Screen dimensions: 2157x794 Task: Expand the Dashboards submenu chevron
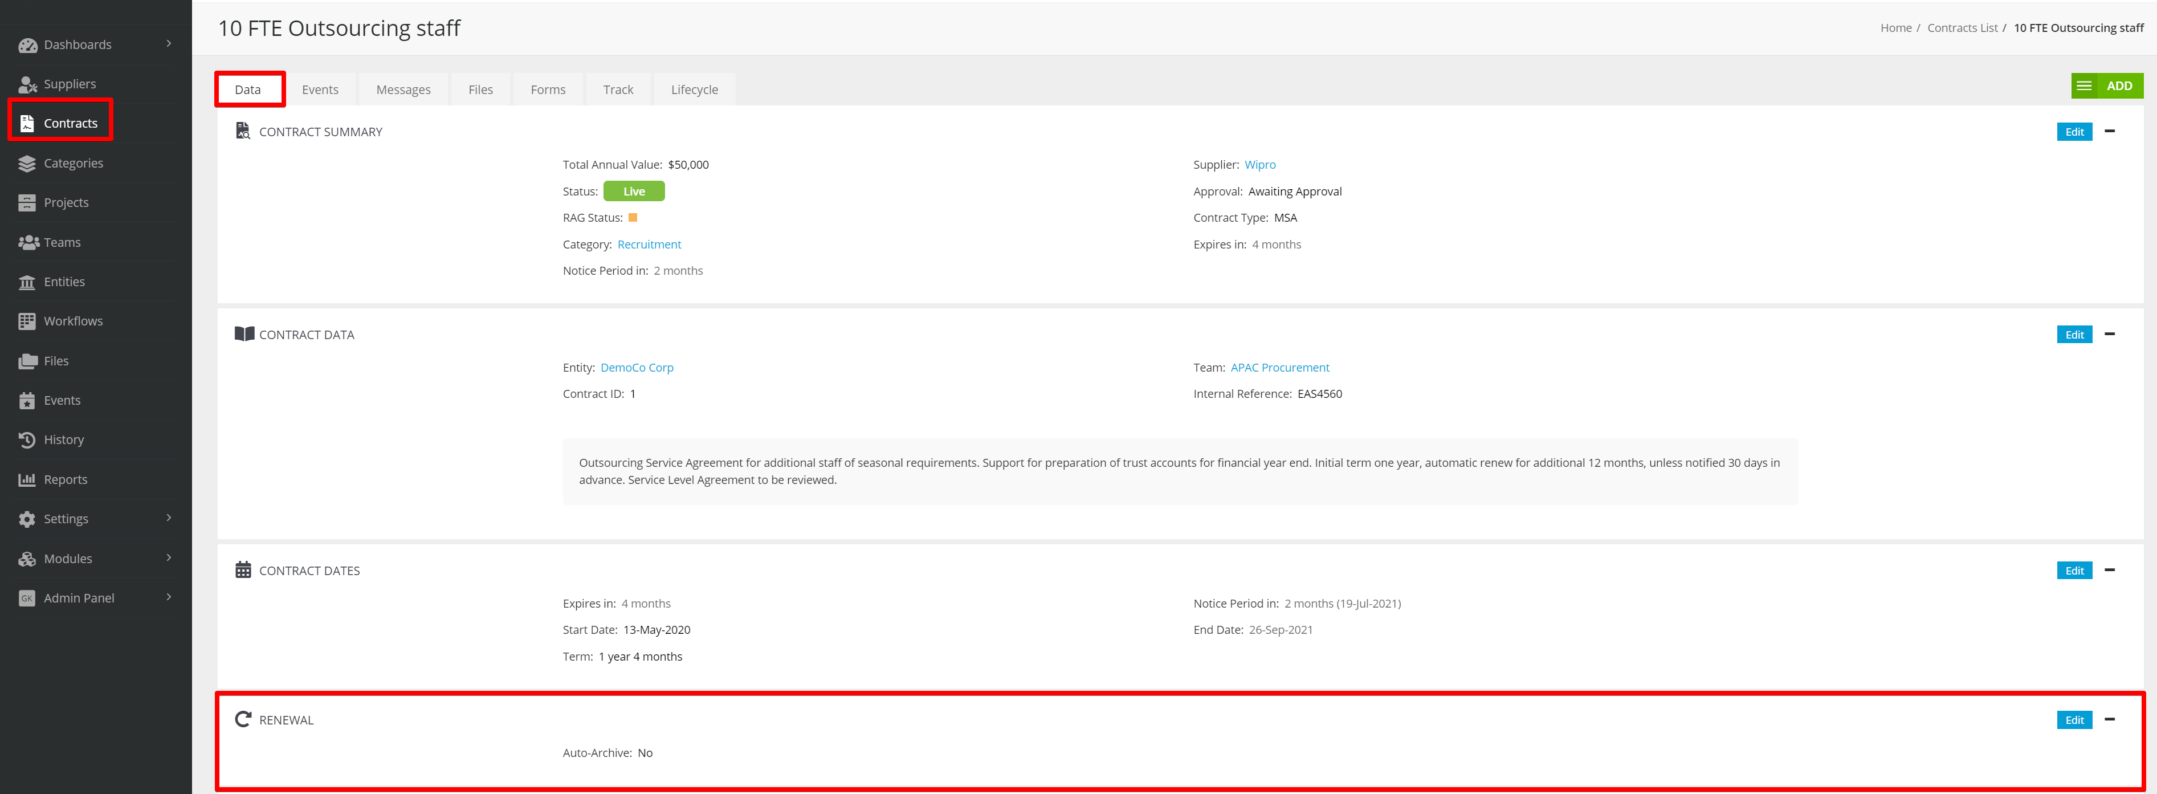pos(168,43)
